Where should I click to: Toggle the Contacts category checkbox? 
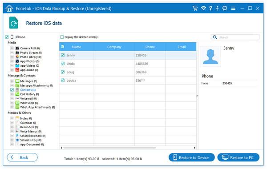(12, 90)
